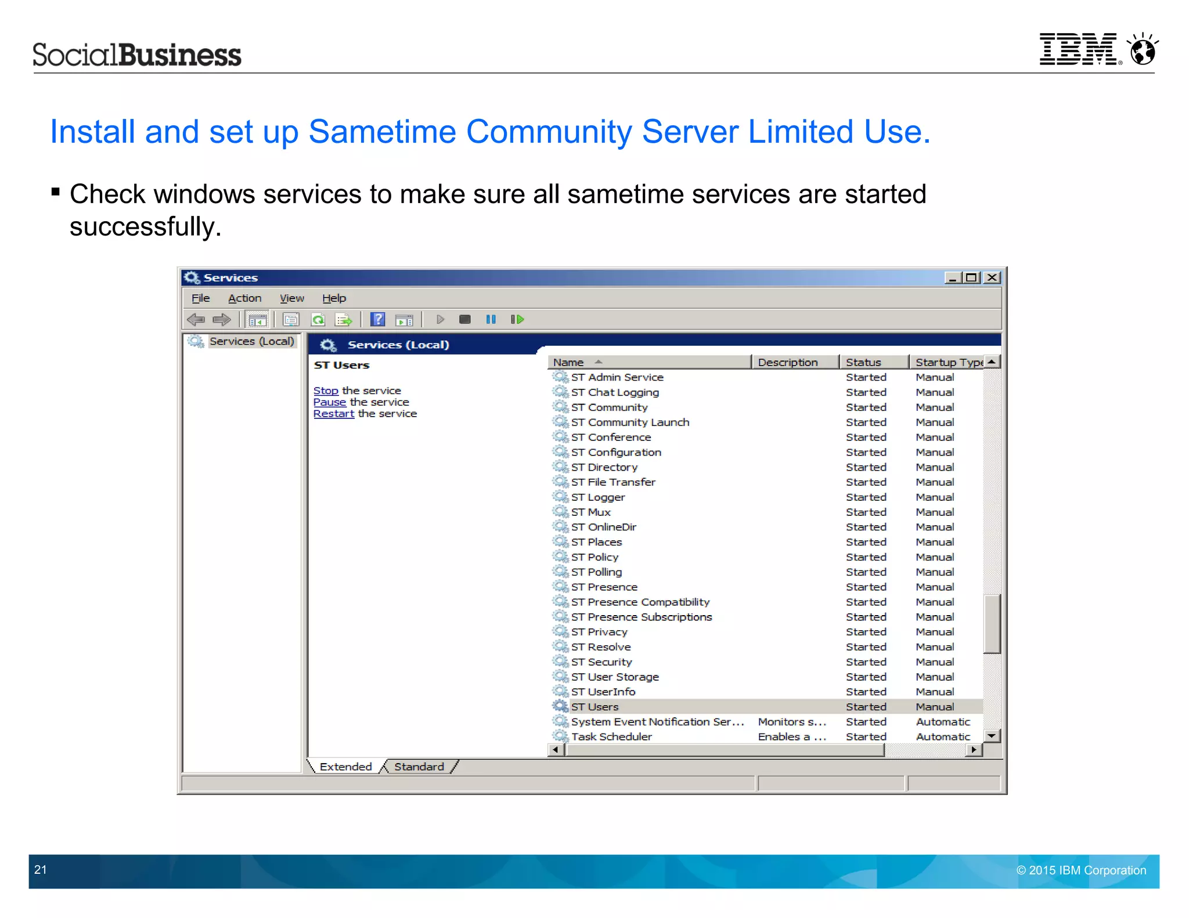The height and width of the screenshot is (918, 1189).
Task: Sort by the Status column header
Action: pos(874,362)
